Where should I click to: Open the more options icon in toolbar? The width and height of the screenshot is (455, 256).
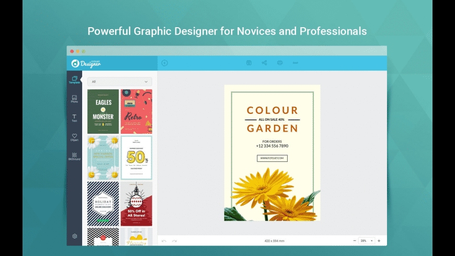[x=295, y=63]
